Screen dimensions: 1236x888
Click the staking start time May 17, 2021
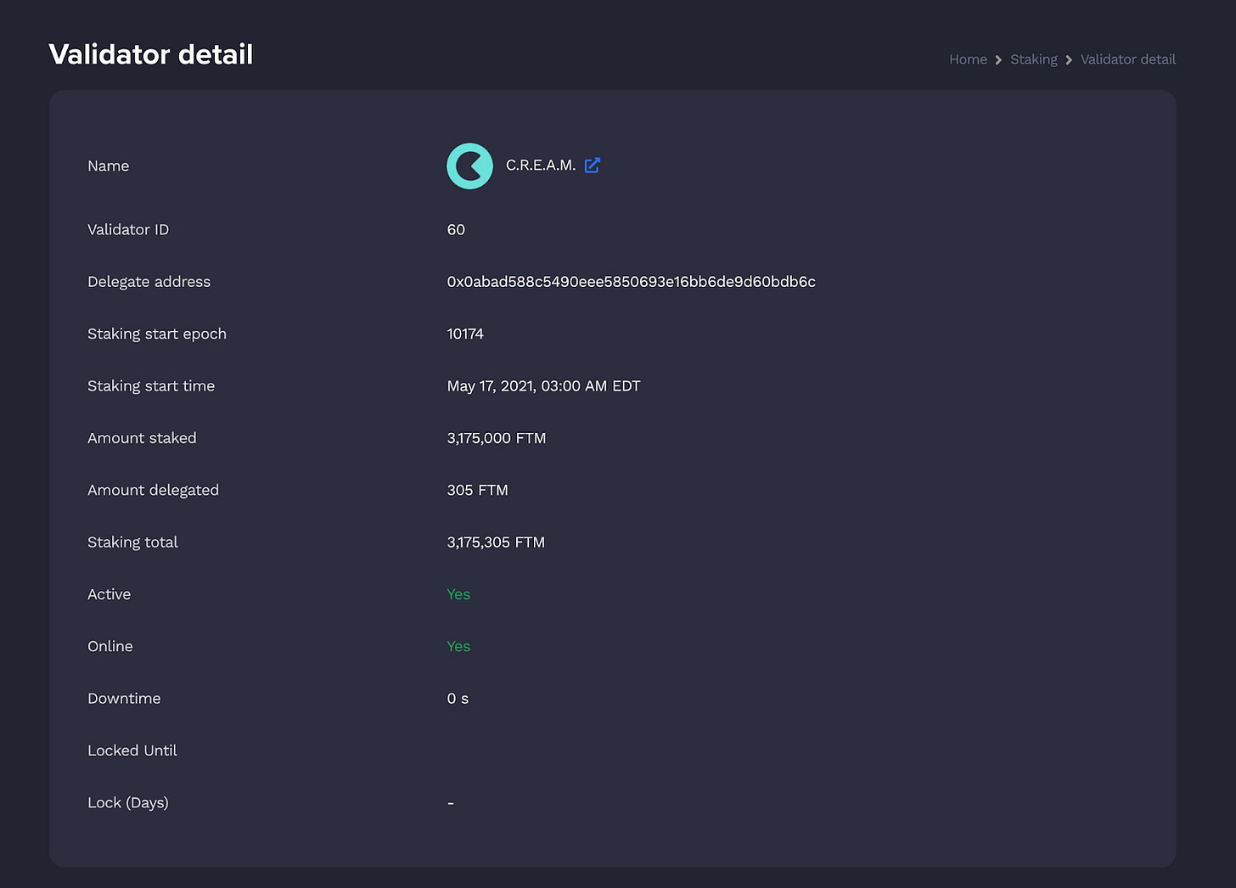tap(543, 386)
